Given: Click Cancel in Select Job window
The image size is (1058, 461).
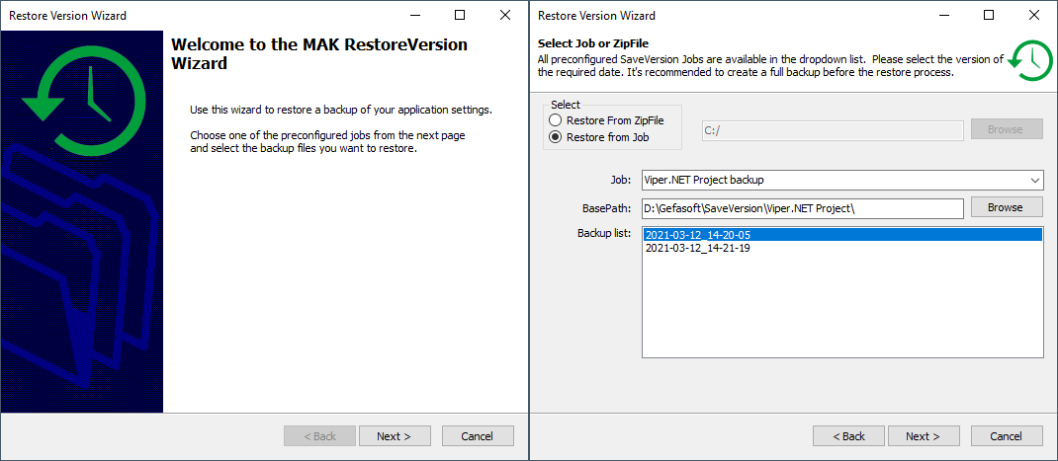Looking at the screenshot, I should pos(1006,436).
